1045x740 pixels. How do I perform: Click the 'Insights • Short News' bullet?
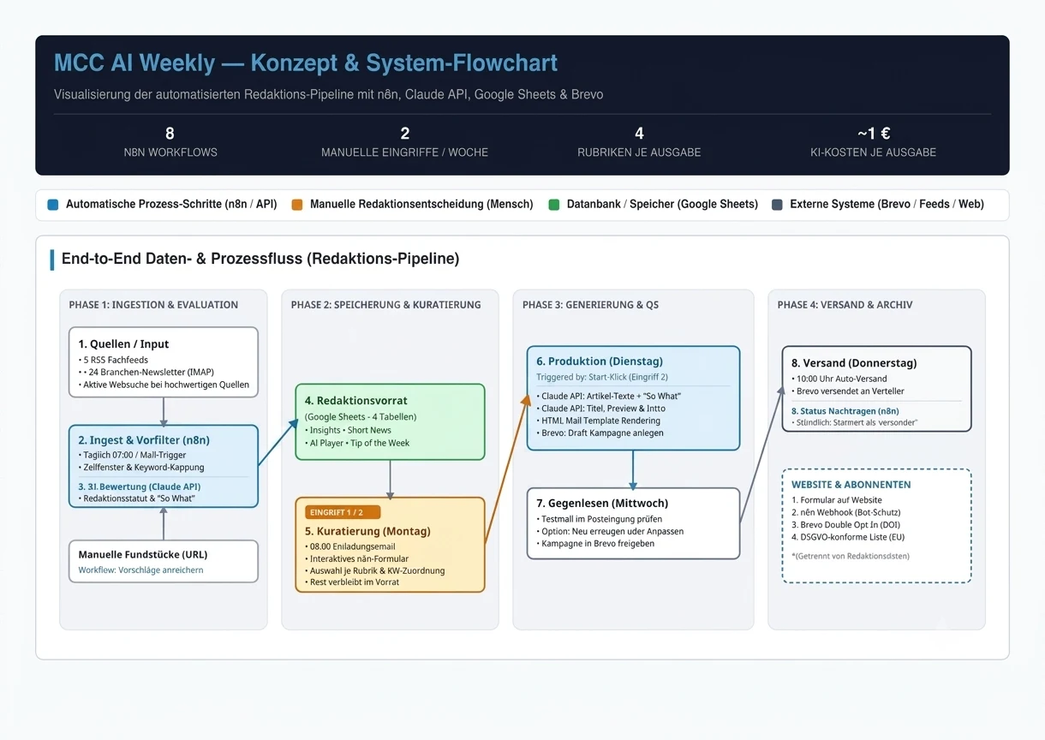[348, 430]
